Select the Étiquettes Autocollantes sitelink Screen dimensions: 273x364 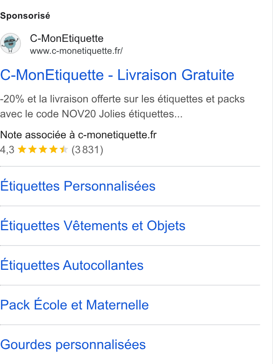(x=72, y=265)
